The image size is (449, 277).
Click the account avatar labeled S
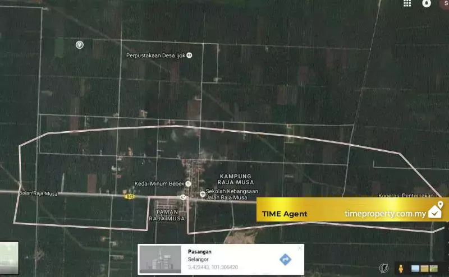click(446, 3)
